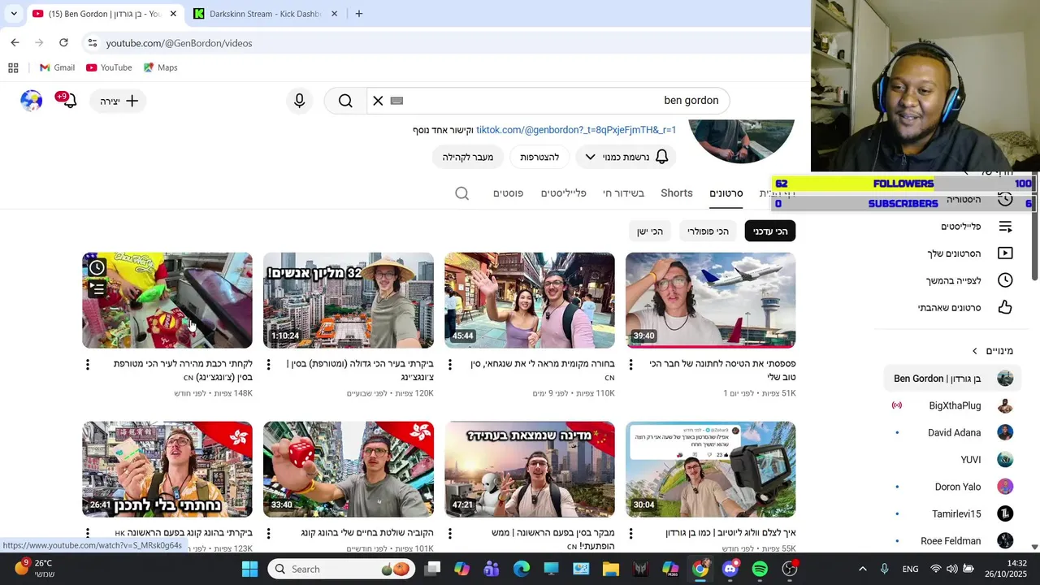Open the playlists icon in sidebar

pos(1005,227)
